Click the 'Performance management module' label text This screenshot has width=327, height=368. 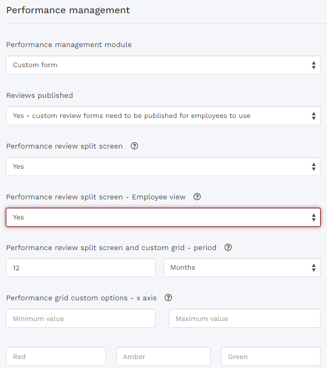(x=69, y=45)
